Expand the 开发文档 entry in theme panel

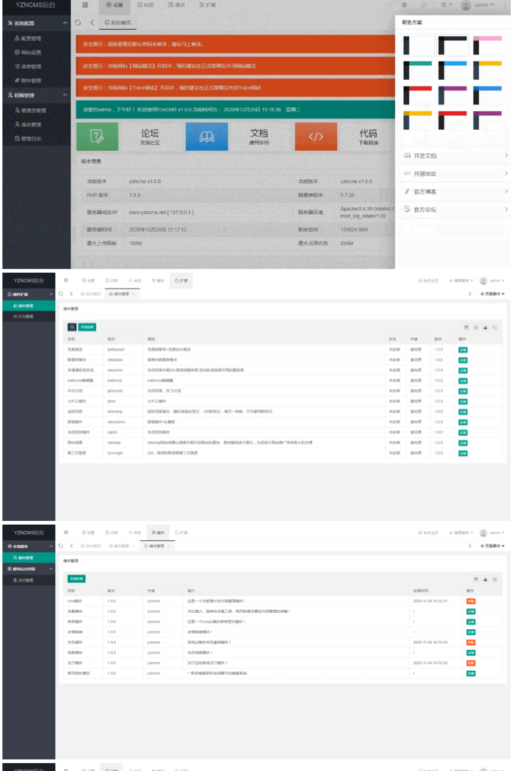[x=455, y=156]
